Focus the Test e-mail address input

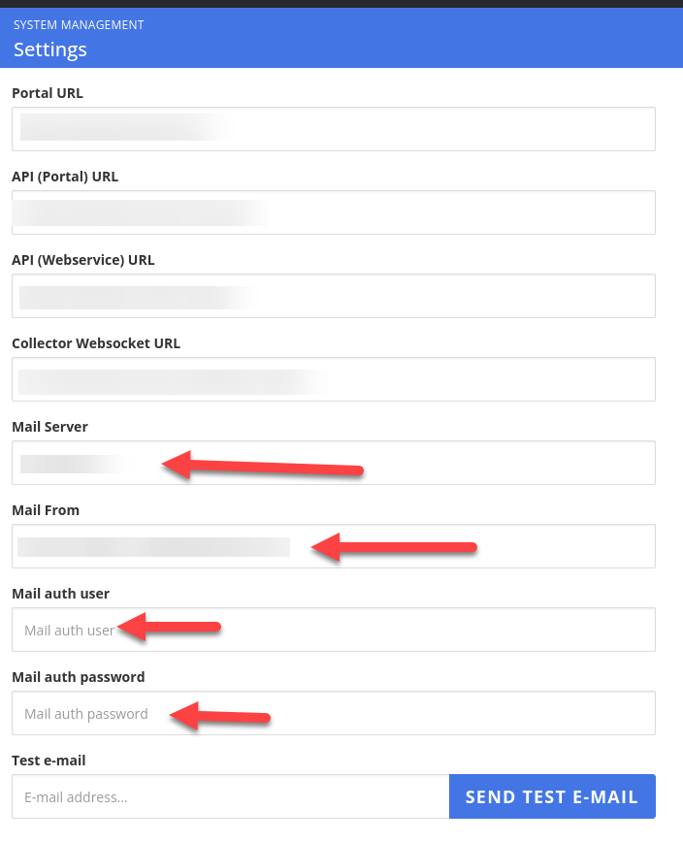pos(231,797)
